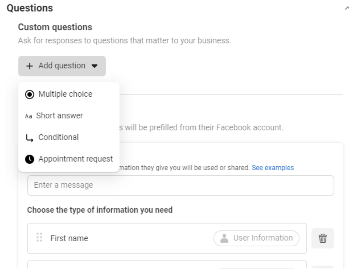This screenshot has width=349, height=274.
Task: Focus the Enter a message field
Action: click(x=180, y=185)
